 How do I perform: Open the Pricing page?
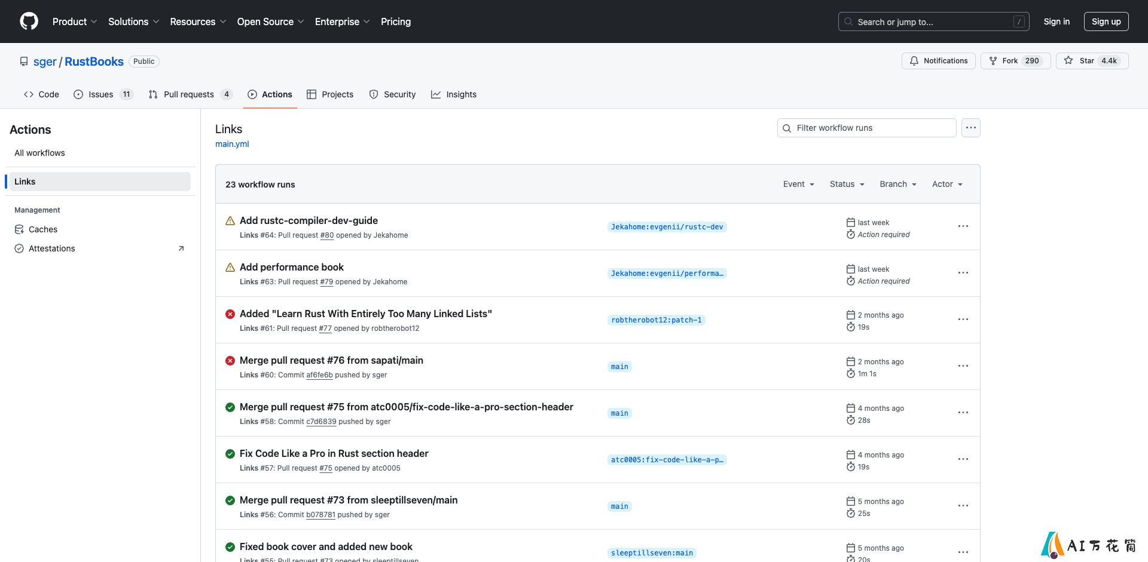point(396,22)
